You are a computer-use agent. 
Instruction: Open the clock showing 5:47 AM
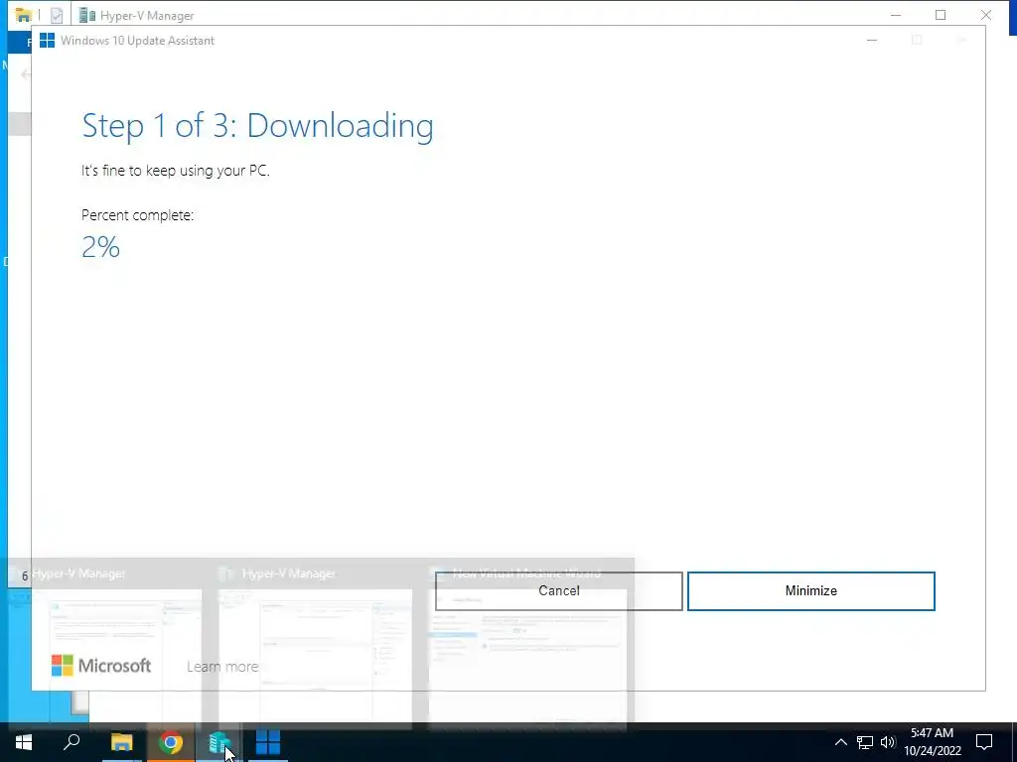pyautogui.click(x=932, y=742)
